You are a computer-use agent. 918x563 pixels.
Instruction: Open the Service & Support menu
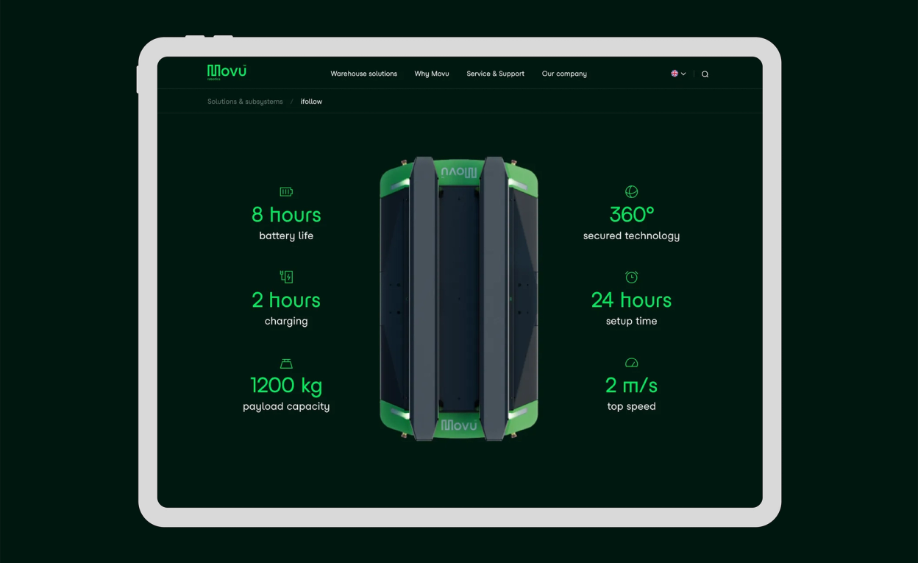(495, 74)
